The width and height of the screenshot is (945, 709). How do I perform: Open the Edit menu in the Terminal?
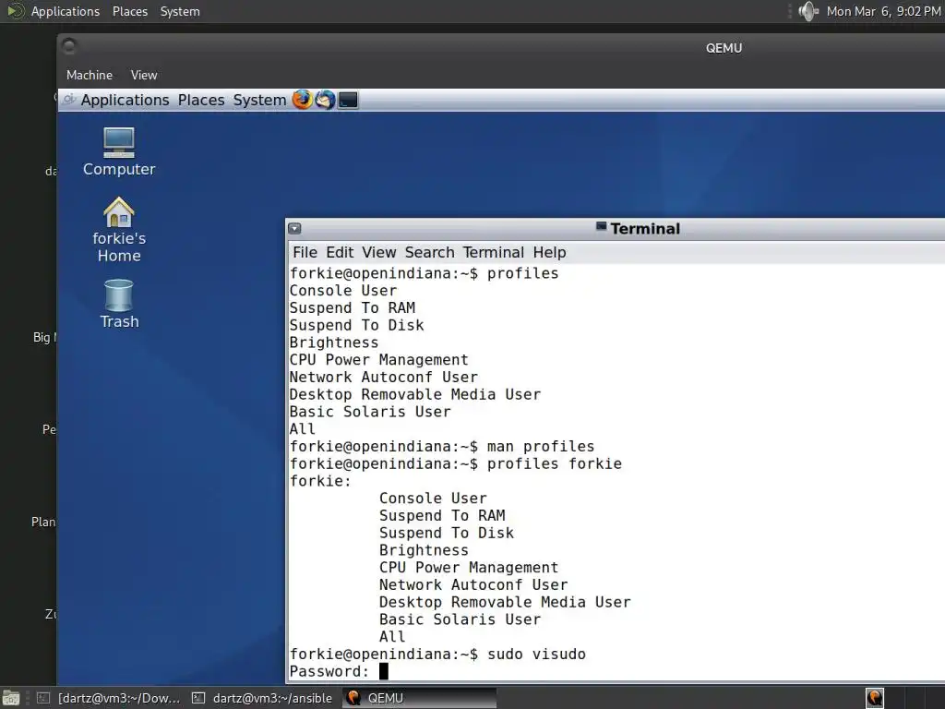pyautogui.click(x=340, y=253)
